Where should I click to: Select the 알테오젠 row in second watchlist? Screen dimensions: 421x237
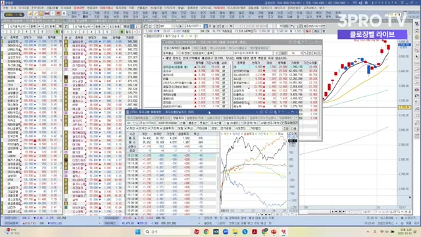click(101, 41)
